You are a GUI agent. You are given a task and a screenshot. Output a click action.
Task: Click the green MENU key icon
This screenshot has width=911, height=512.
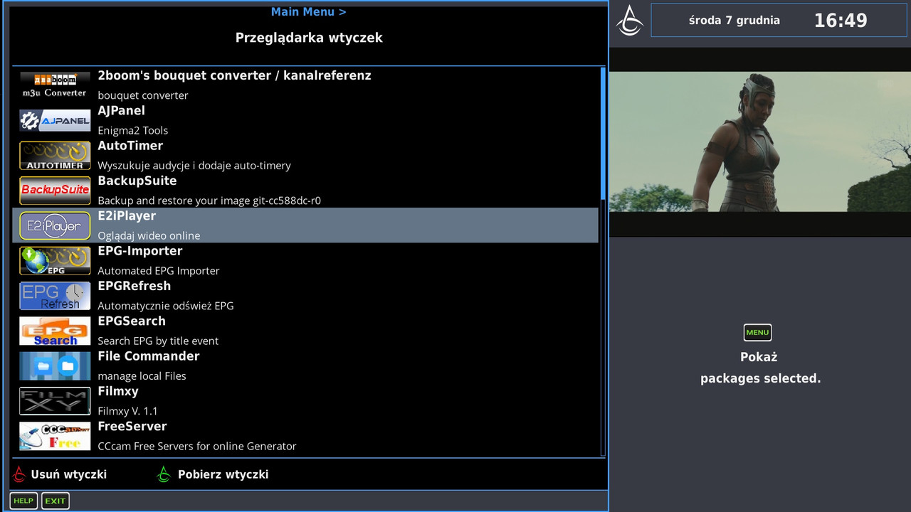(x=757, y=332)
